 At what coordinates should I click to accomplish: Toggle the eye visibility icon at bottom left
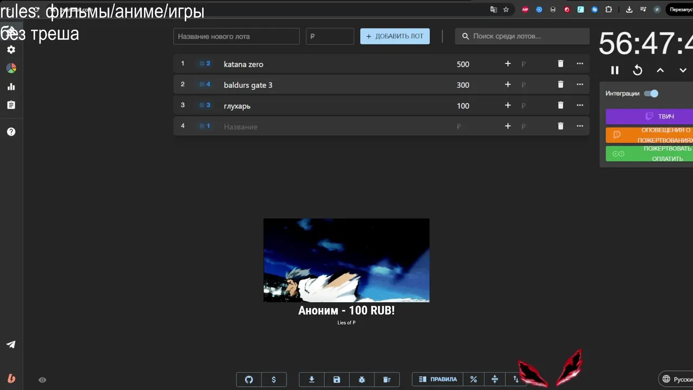tap(42, 380)
